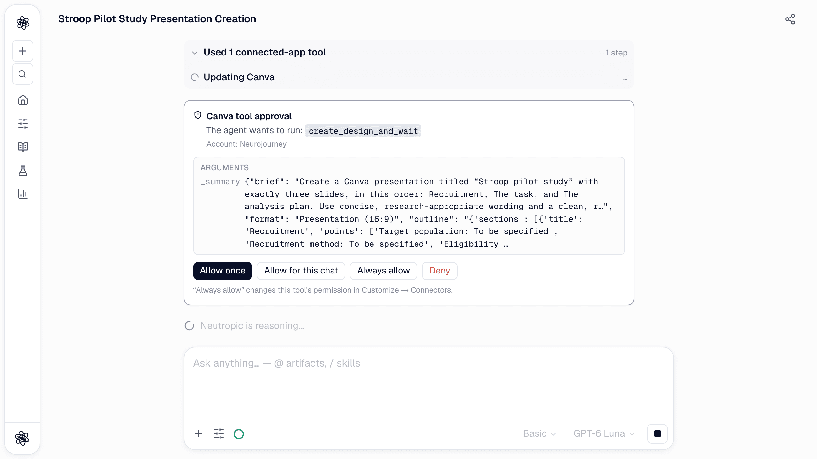Click the create_design_and_wait tool name
Viewport: 817px width, 459px height.
[x=363, y=131]
